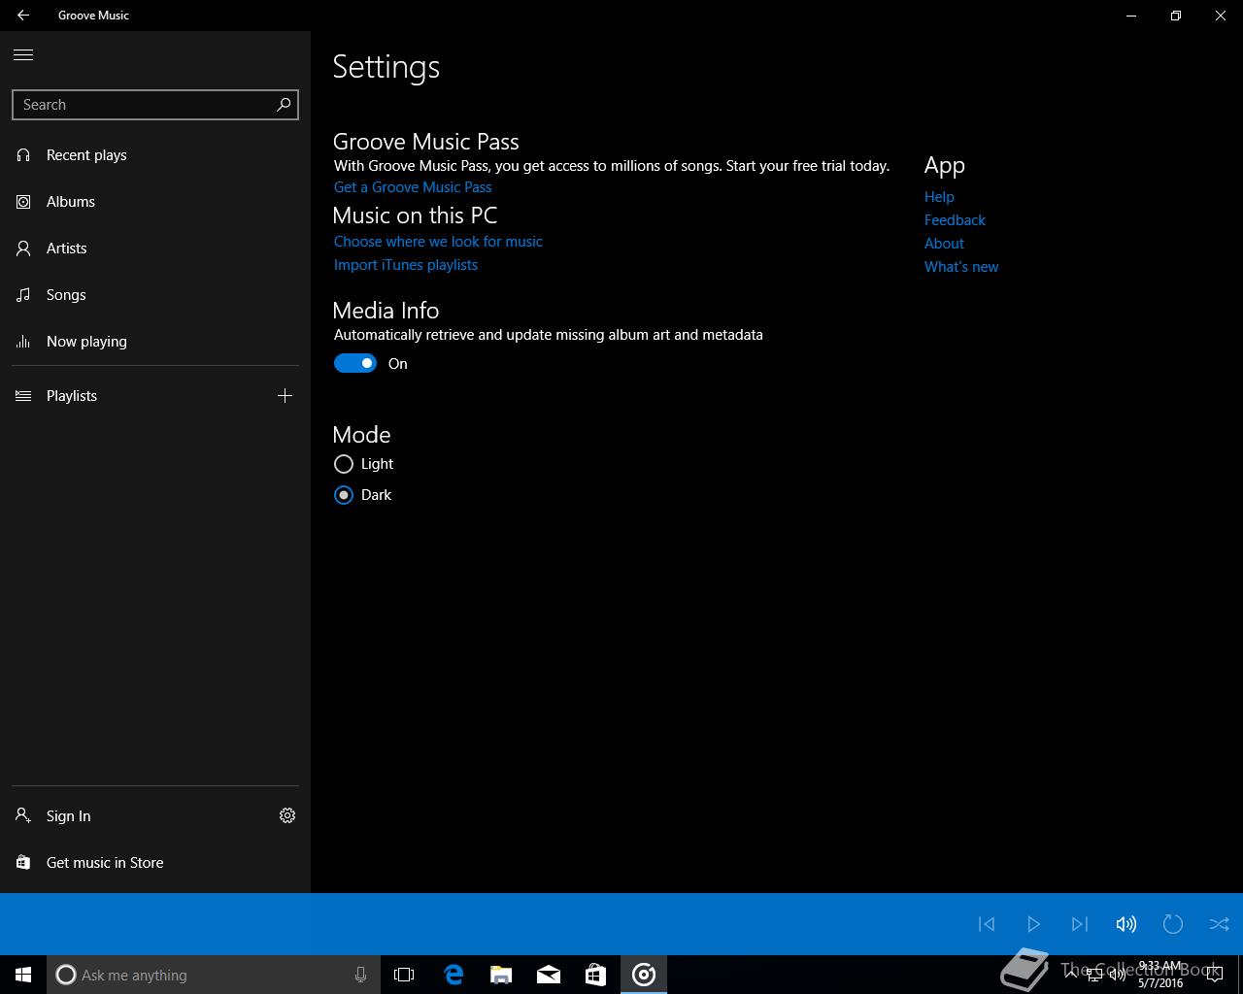Viewport: 1243px width, 994px height.
Task: Click Now playing bars icon
Action: [23, 342]
